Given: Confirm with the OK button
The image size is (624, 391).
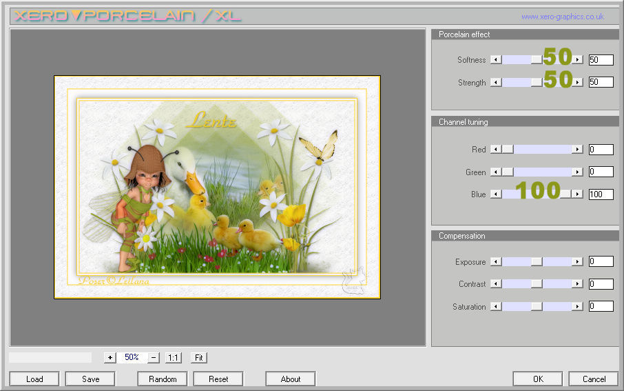Looking at the screenshot, I should tap(538, 379).
